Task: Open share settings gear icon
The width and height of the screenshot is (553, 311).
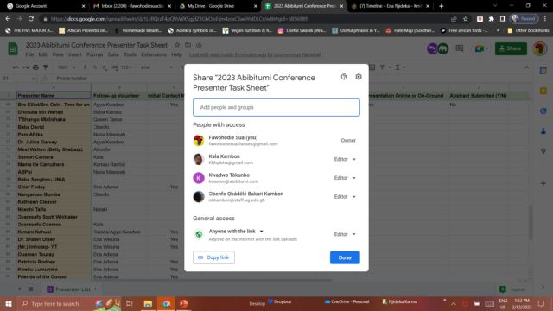Action: click(x=359, y=77)
